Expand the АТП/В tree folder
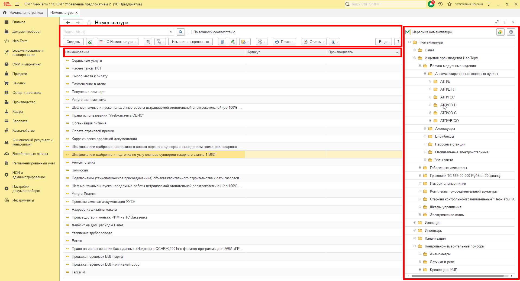Image resolution: width=520 pixels, height=281 pixels. pyautogui.click(x=430, y=81)
